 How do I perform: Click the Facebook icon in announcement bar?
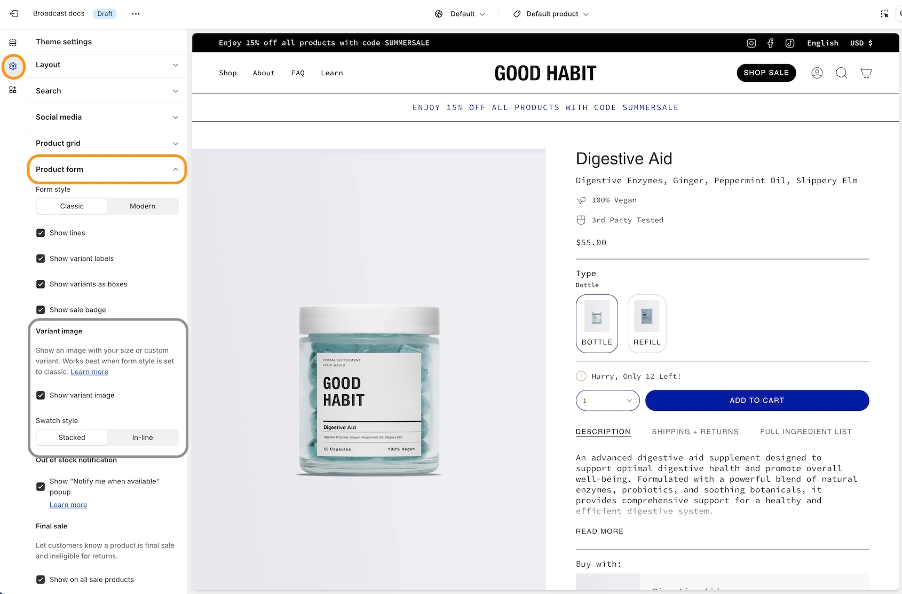coord(770,43)
